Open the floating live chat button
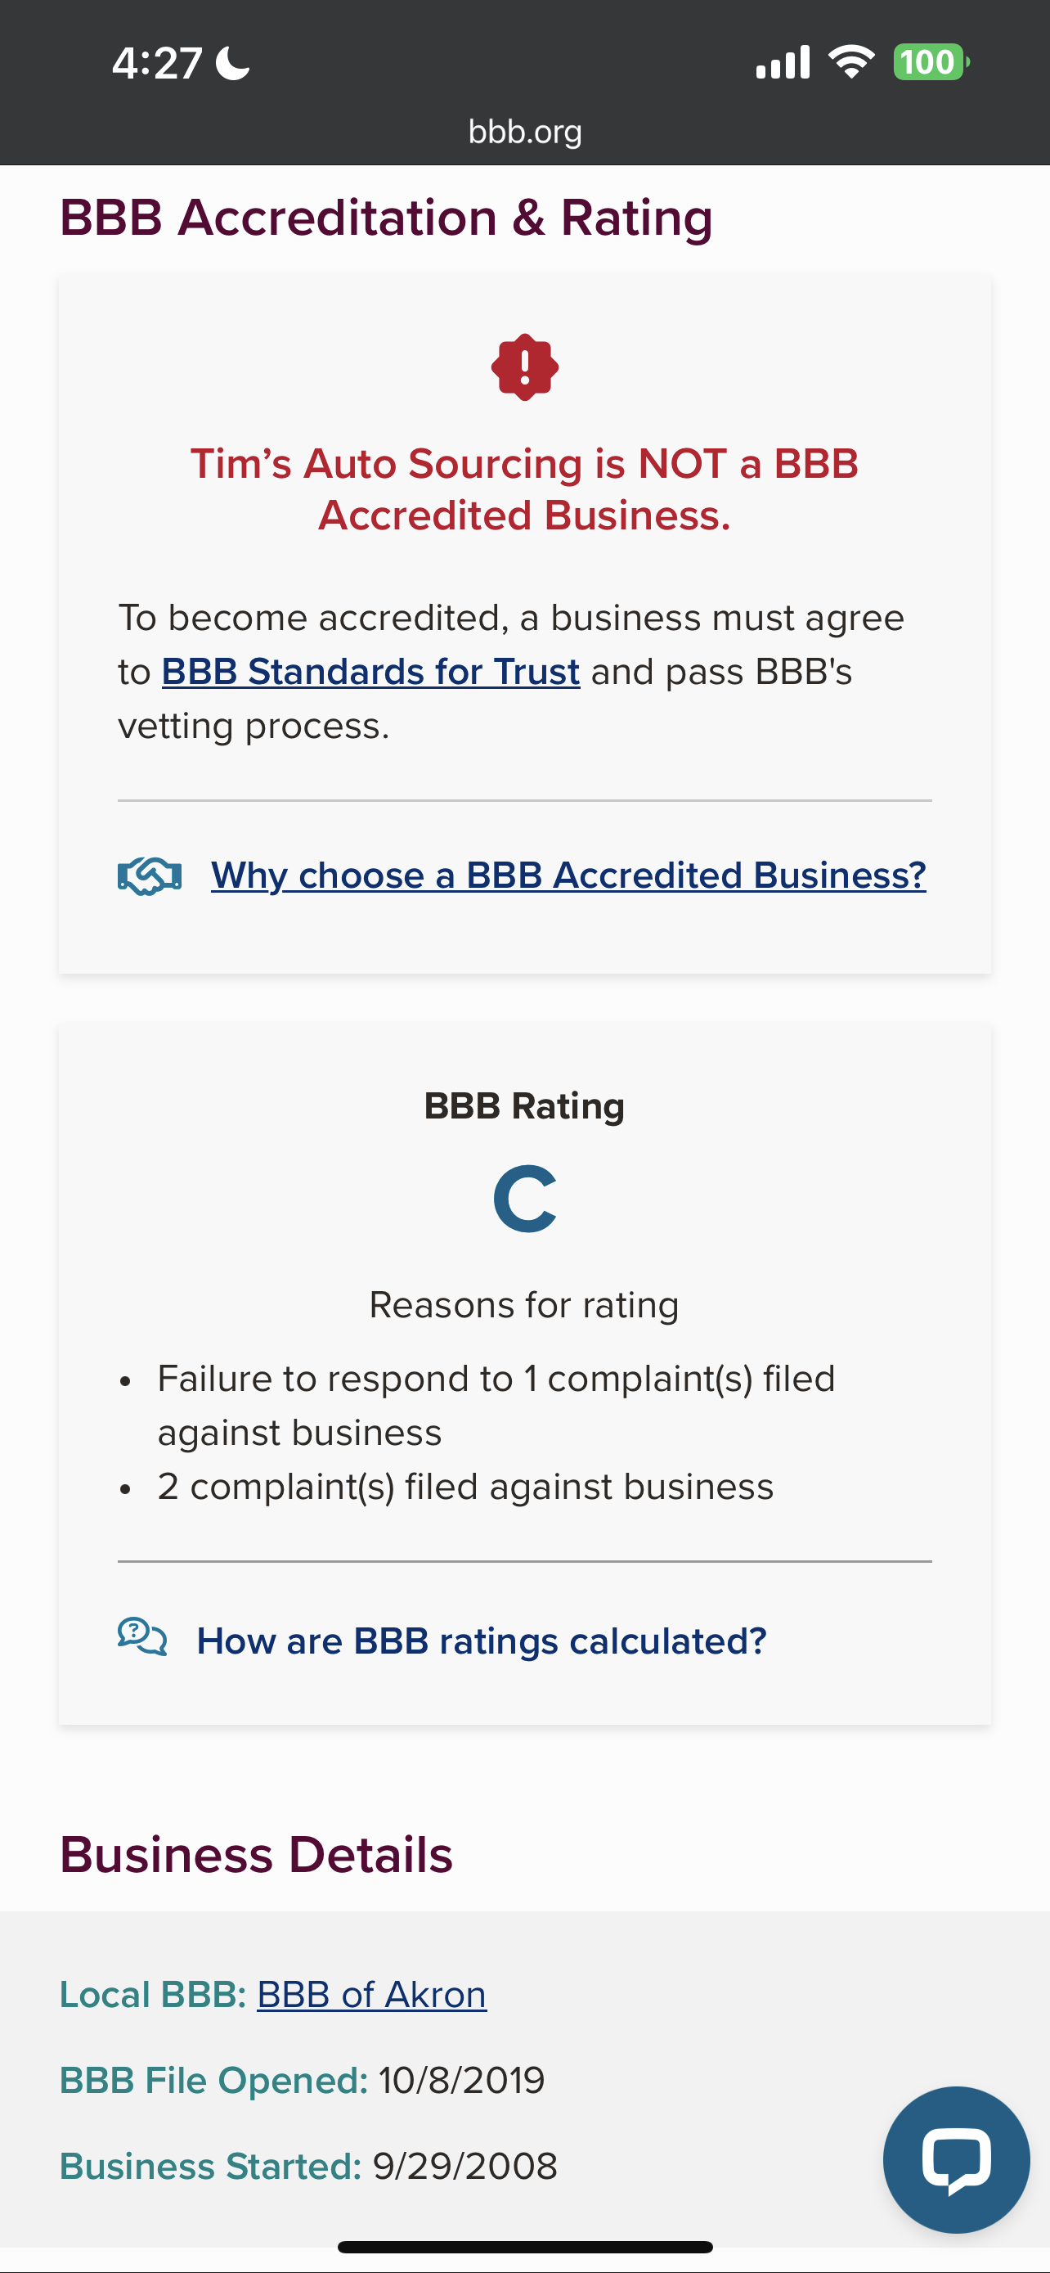The width and height of the screenshot is (1050, 2273). pyautogui.click(x=956, y=2159)
